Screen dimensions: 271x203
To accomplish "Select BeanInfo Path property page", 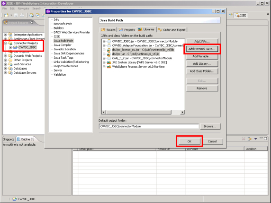I will [63, 24].
